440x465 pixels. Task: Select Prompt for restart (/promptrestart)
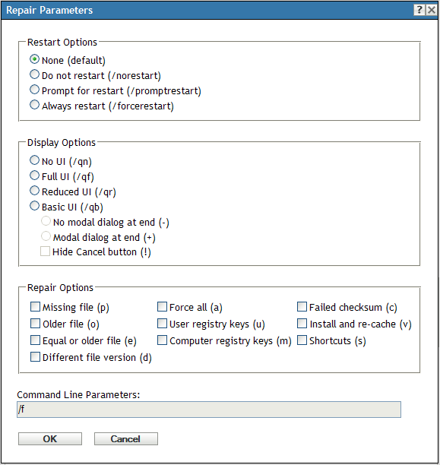click(34, 90)
